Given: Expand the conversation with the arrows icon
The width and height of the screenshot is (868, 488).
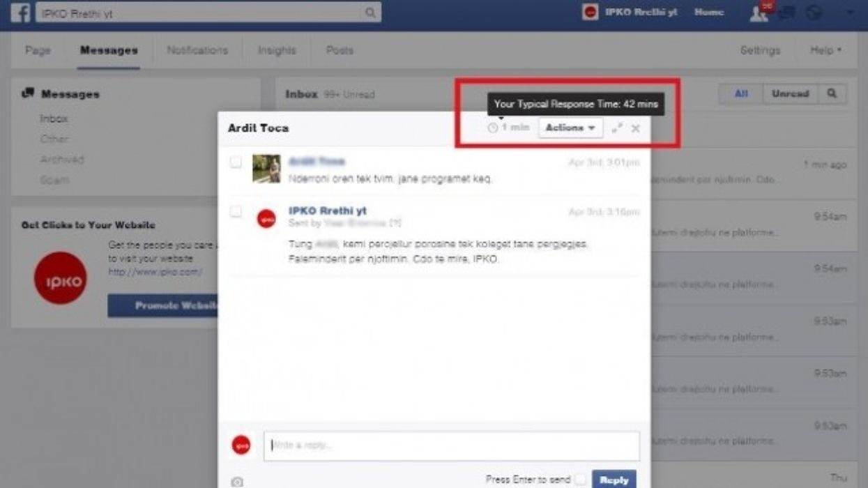Looking at the screenshot, I should tap(616, 128).
